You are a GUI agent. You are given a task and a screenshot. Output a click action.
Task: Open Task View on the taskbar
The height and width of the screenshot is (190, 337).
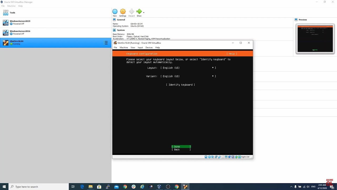73,187
